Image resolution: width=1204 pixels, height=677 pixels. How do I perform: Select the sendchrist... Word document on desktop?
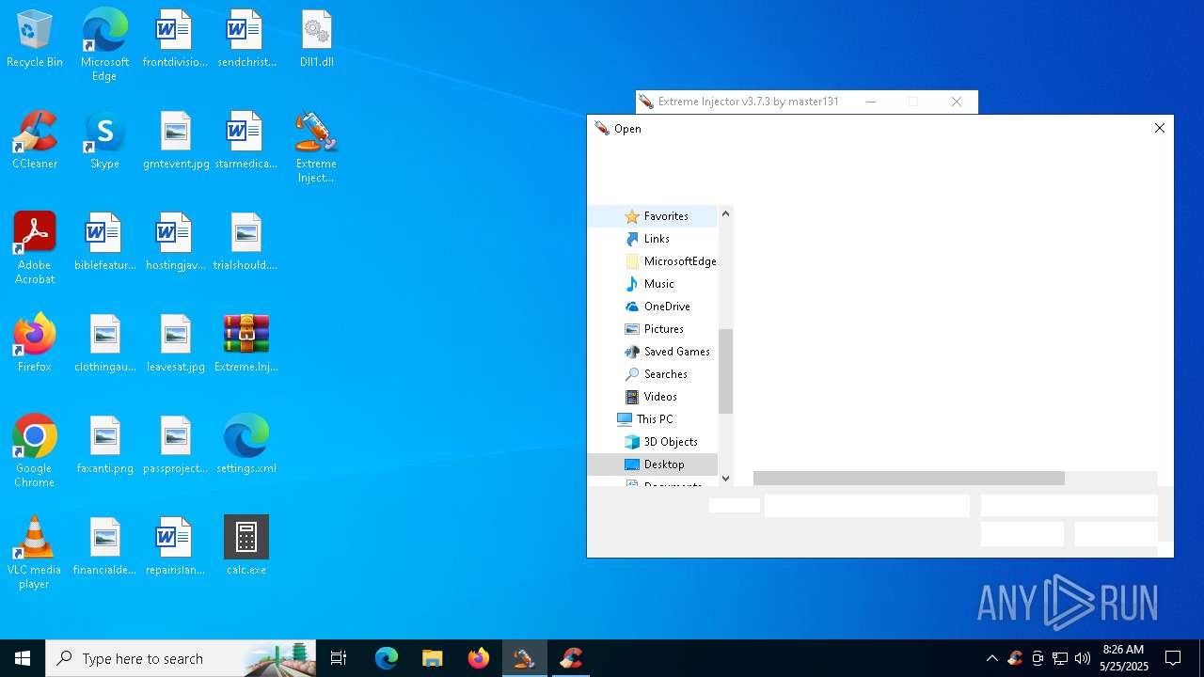246,39
